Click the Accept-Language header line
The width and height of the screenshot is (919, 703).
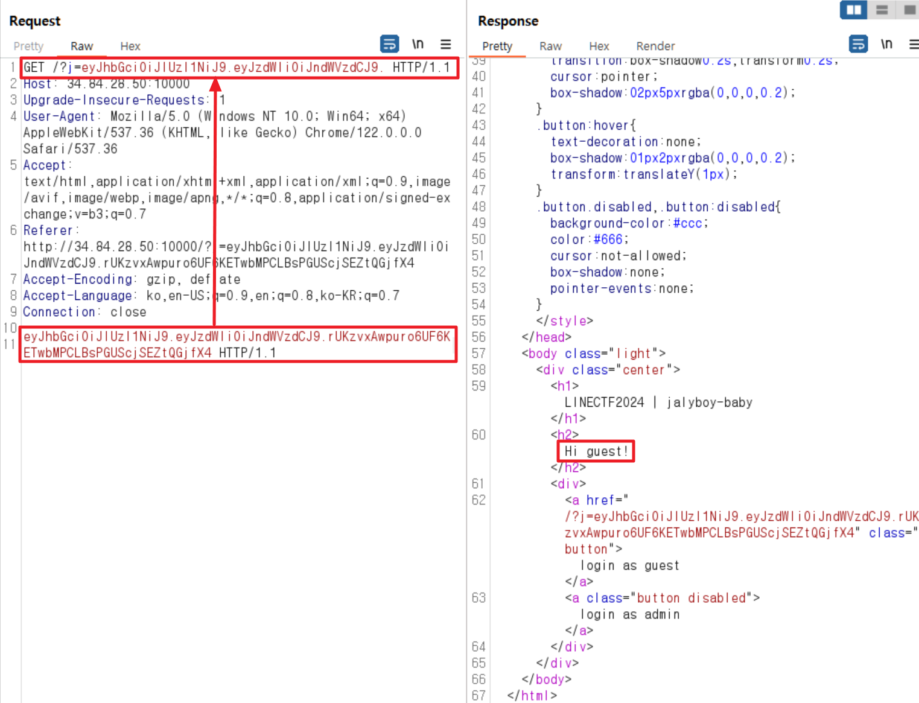[x=211, y=296]
